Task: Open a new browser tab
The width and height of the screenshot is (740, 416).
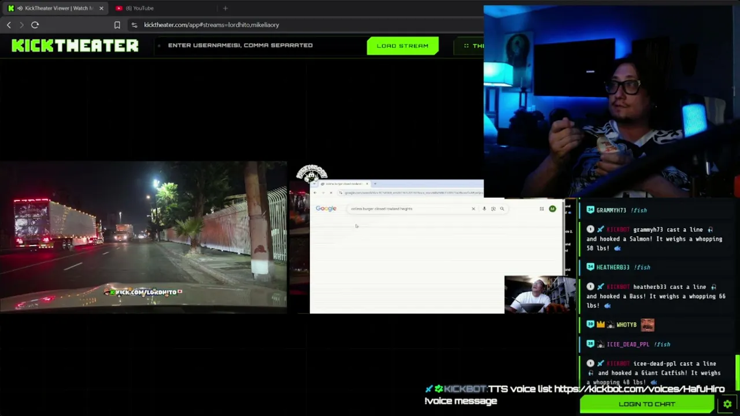Action: [x=225, y=8]
